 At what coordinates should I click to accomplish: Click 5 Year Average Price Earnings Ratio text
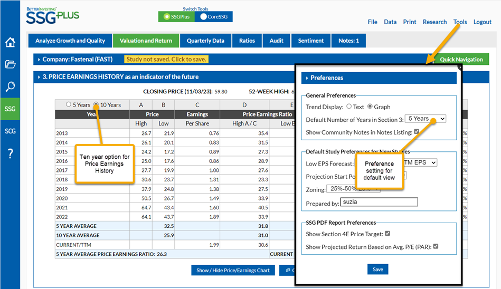pyautogui.click(x=111, y=254)
